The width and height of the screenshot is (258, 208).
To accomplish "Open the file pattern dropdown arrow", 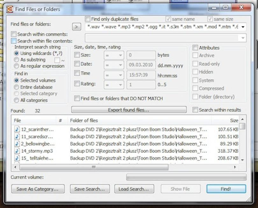I will point(243,27).
